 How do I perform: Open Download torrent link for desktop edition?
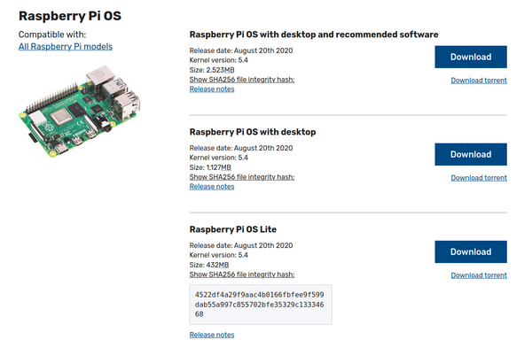(x=479, y=178)
